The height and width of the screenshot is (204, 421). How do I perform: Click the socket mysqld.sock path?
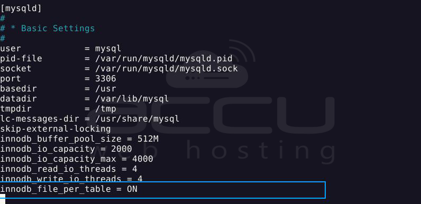167,69
